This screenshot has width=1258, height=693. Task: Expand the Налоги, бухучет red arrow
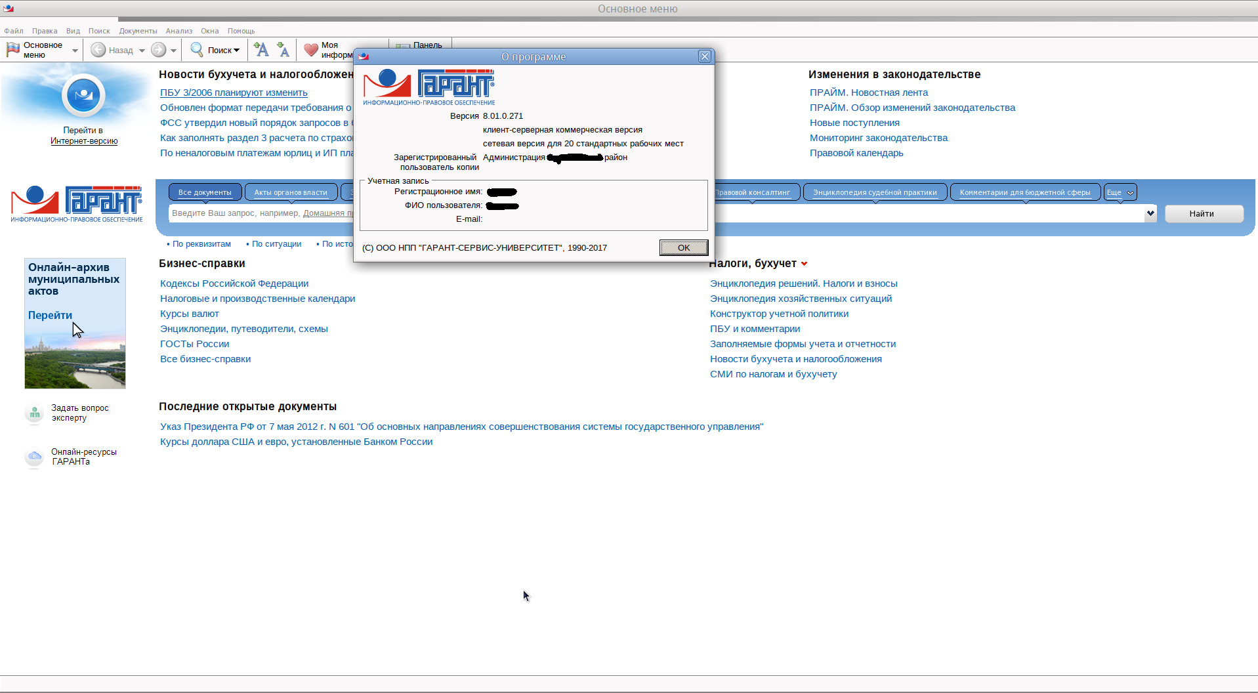click(x=804, y=264)
